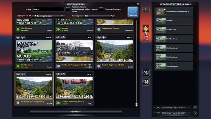211x119 pixels.
Task: Show info for SibirMap-Model3 mod
Action: (x=23, y=37)
